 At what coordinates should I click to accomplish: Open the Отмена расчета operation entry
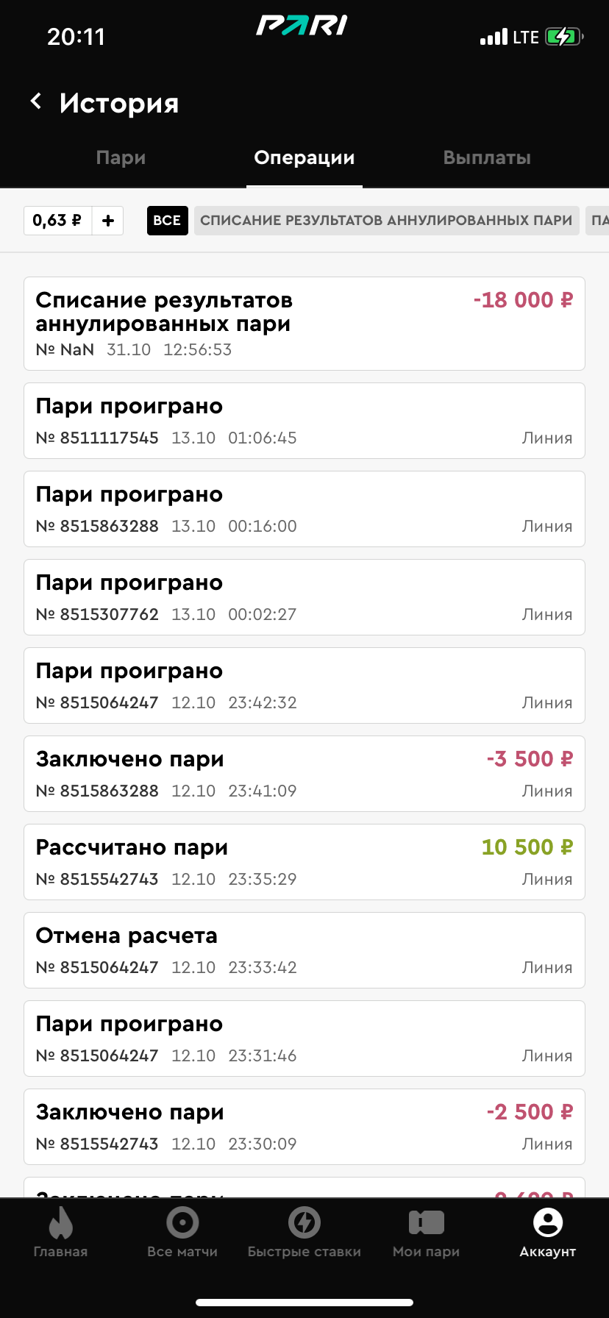pyautogui.click(x=304, y=950)
